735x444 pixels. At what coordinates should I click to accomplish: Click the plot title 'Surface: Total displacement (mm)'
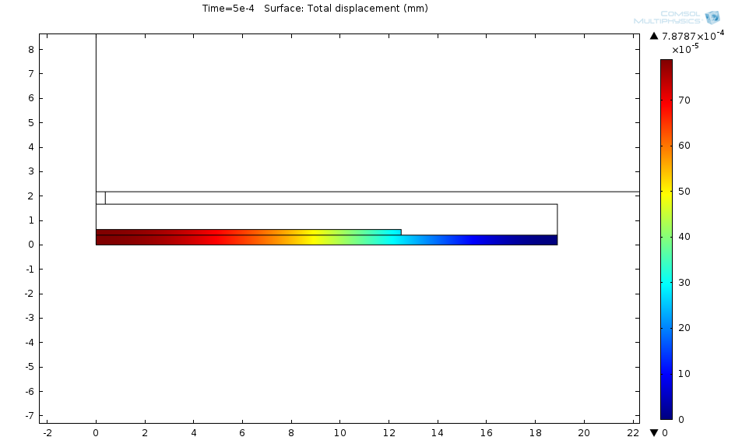pyautogui.click(x=346, y=9)
